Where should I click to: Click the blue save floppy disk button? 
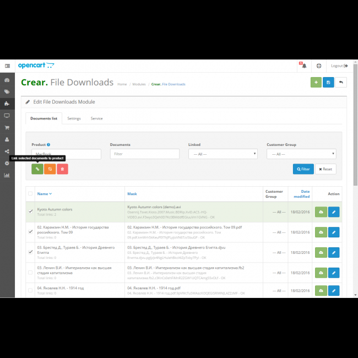point(328,83)
